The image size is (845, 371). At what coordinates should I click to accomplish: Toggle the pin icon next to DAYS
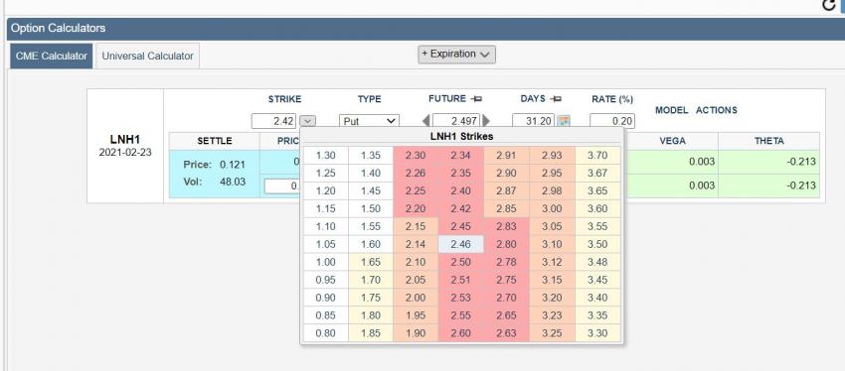coord(556,99)
